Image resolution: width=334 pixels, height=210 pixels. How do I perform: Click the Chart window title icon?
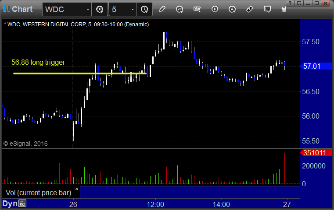coord(7,9)
